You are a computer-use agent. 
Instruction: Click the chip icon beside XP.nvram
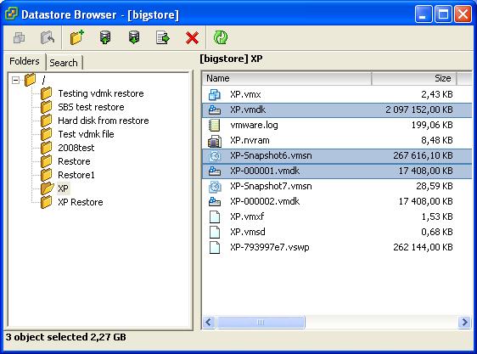pos(215,141)
